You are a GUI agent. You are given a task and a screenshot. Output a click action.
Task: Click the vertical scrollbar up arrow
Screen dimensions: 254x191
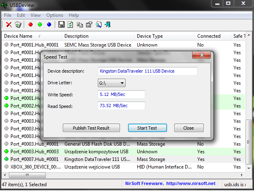pos(249,35)
